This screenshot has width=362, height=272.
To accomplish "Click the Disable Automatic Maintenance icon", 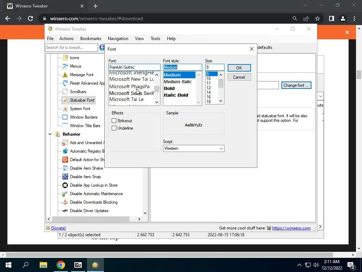I will point(65,194).
